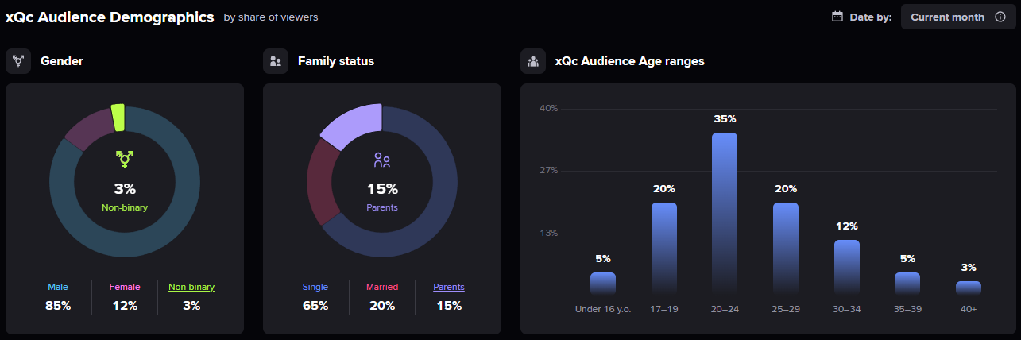Click the parents icon in donut center
The height and width of the screenshot is (340, 1021).
[x=382, y=160]
